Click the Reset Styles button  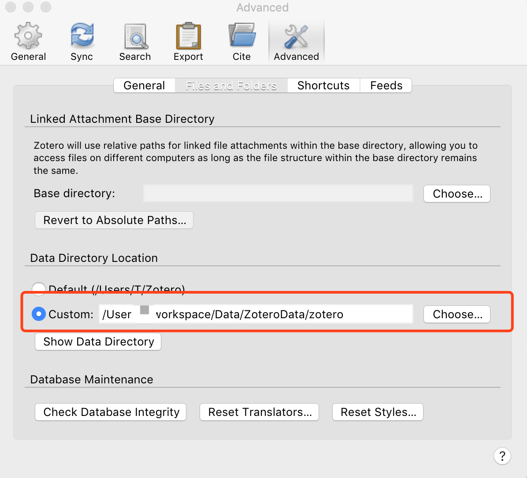coord(378,412)
